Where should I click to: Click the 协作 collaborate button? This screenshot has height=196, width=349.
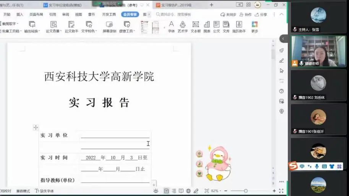246,15
